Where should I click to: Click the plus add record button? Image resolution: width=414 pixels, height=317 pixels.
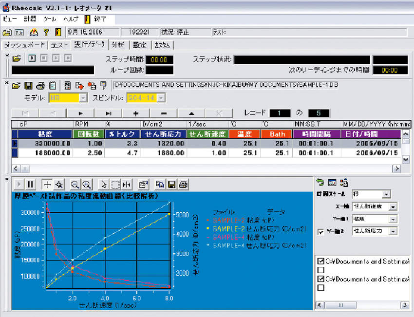(136, 113)
